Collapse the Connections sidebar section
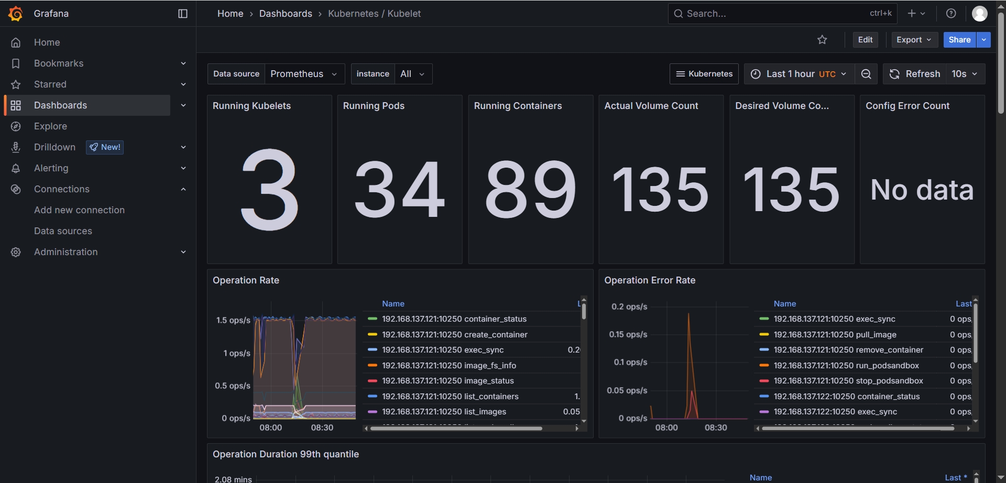1006x483 pixels. tap(183, 189)
